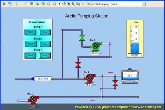This screenshot has height=110, width=165.
Task: Toggle the red valve above pump No. 1
Action: (x=78, y=65)
